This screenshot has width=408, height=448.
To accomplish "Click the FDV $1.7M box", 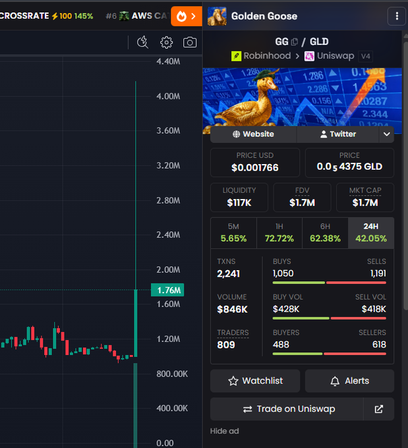I will (x=303, y=198).
